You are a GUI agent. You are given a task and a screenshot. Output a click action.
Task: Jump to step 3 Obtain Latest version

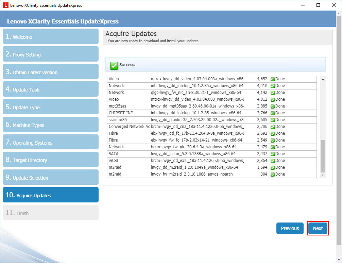point(51,71)
